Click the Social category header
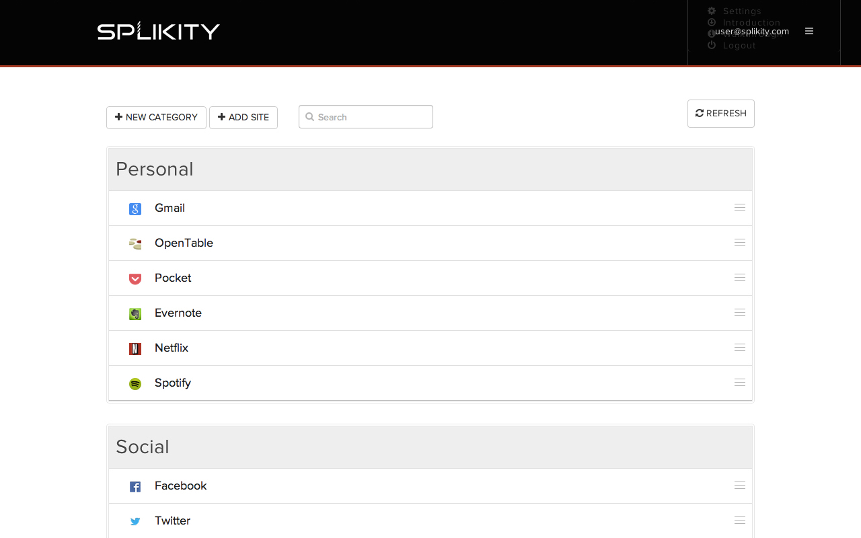861x538 pixels. pos(430,447)
